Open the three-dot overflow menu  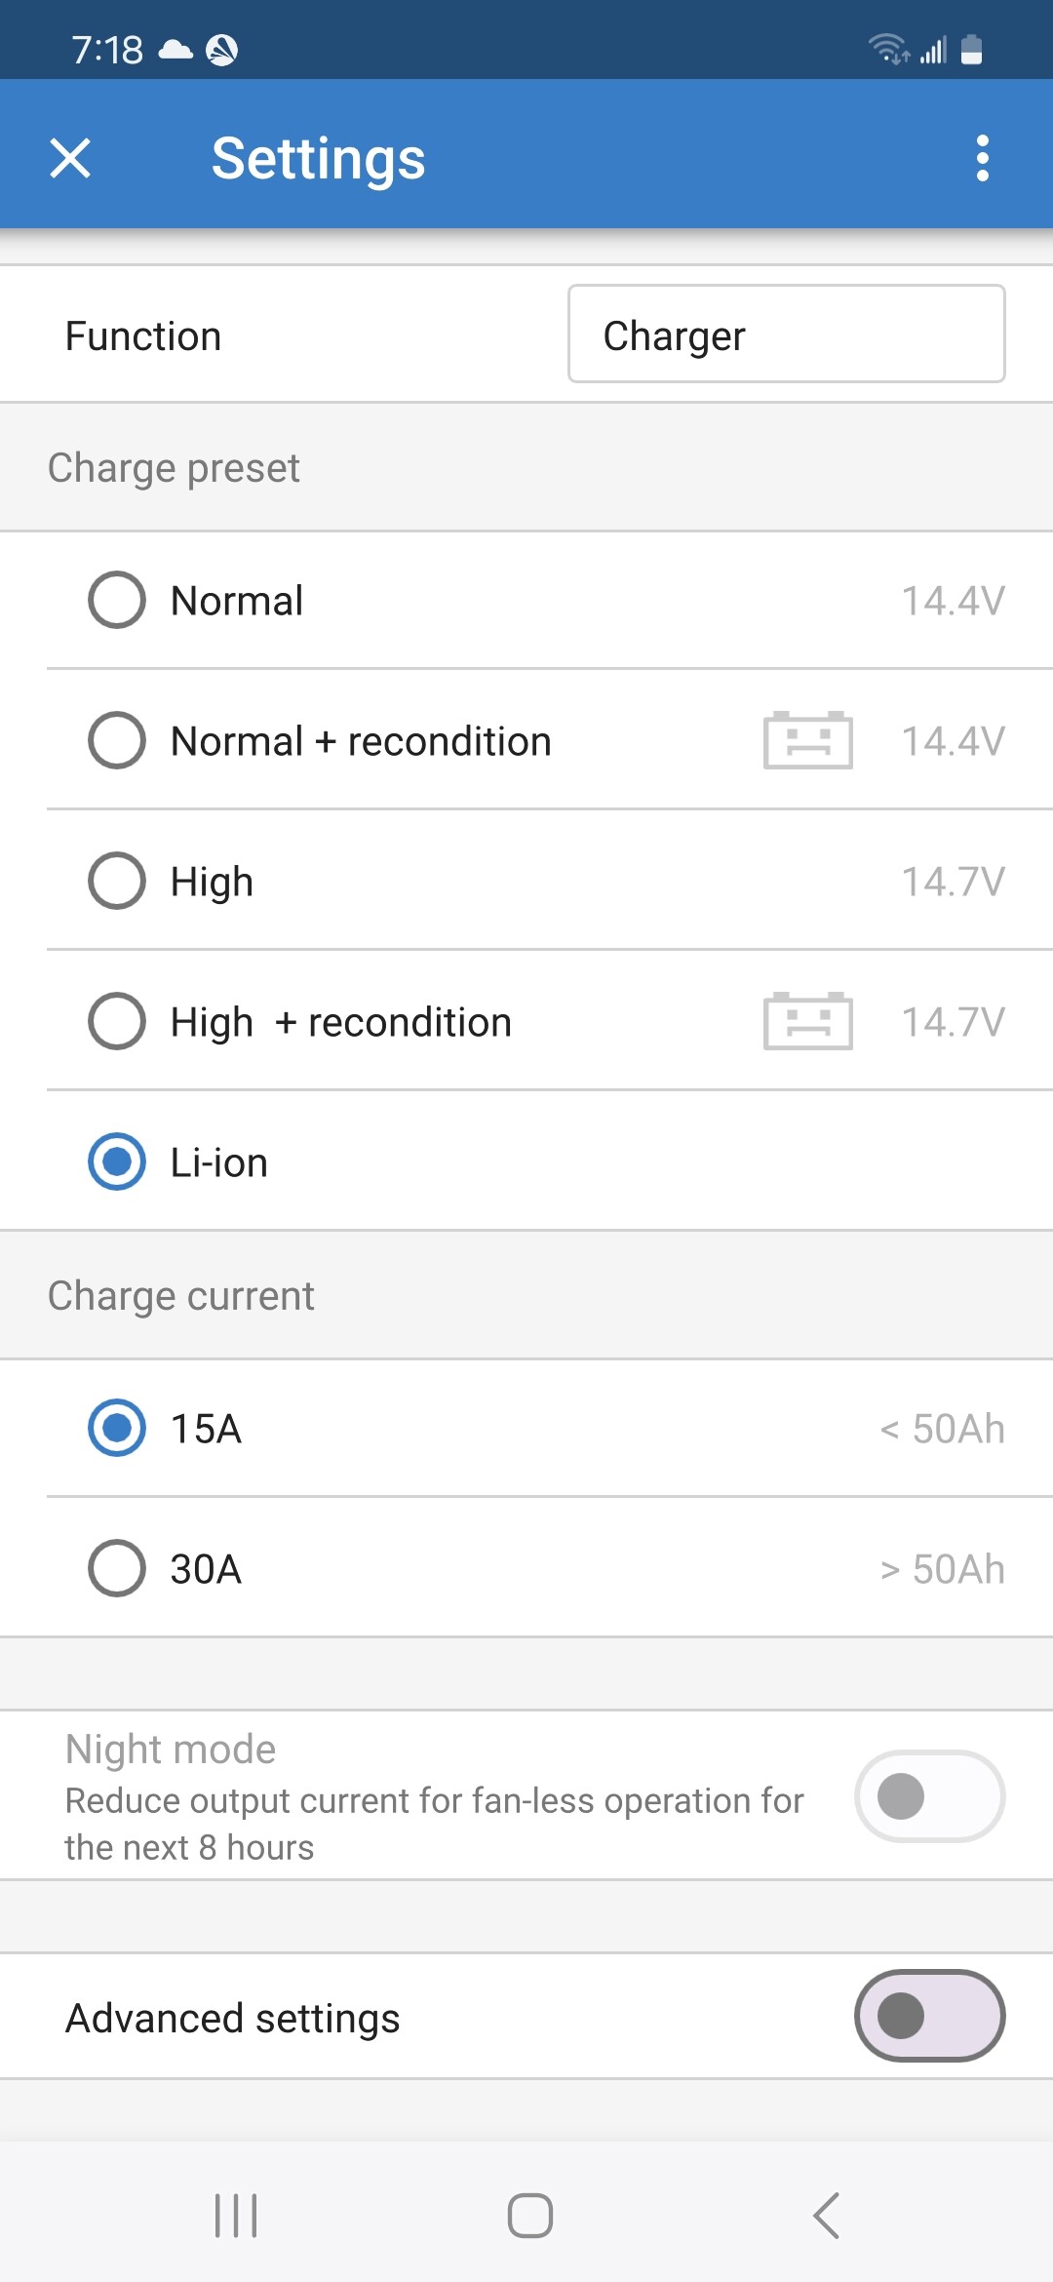coord(982,158)
